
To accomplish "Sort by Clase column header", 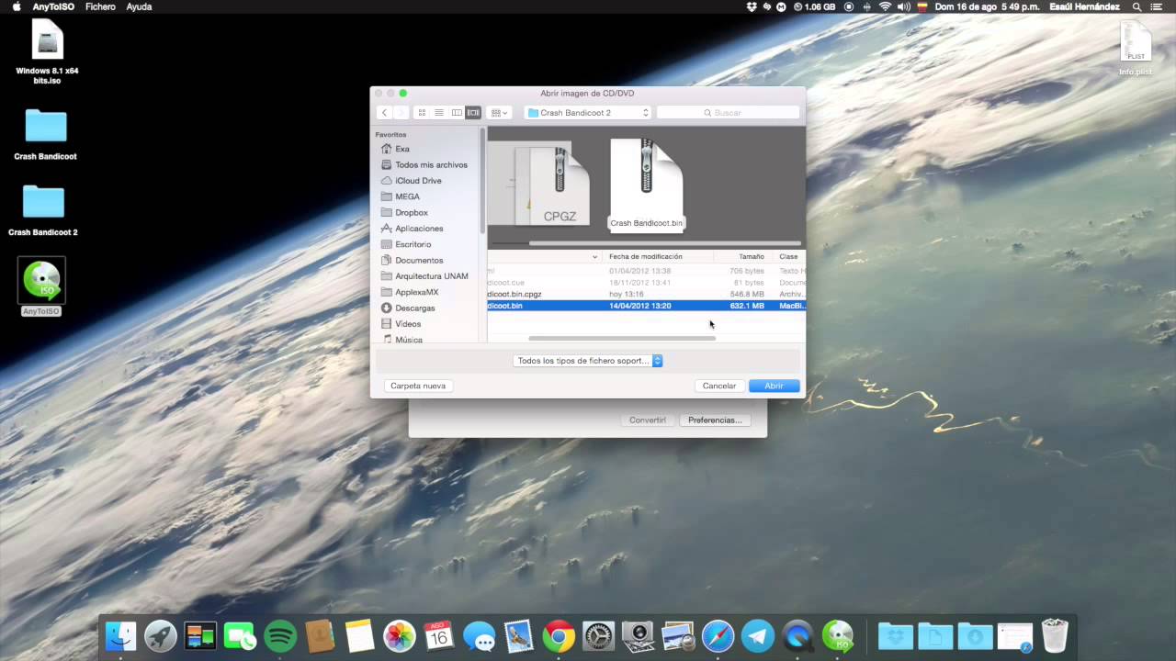I will click(x=789, y=257).
